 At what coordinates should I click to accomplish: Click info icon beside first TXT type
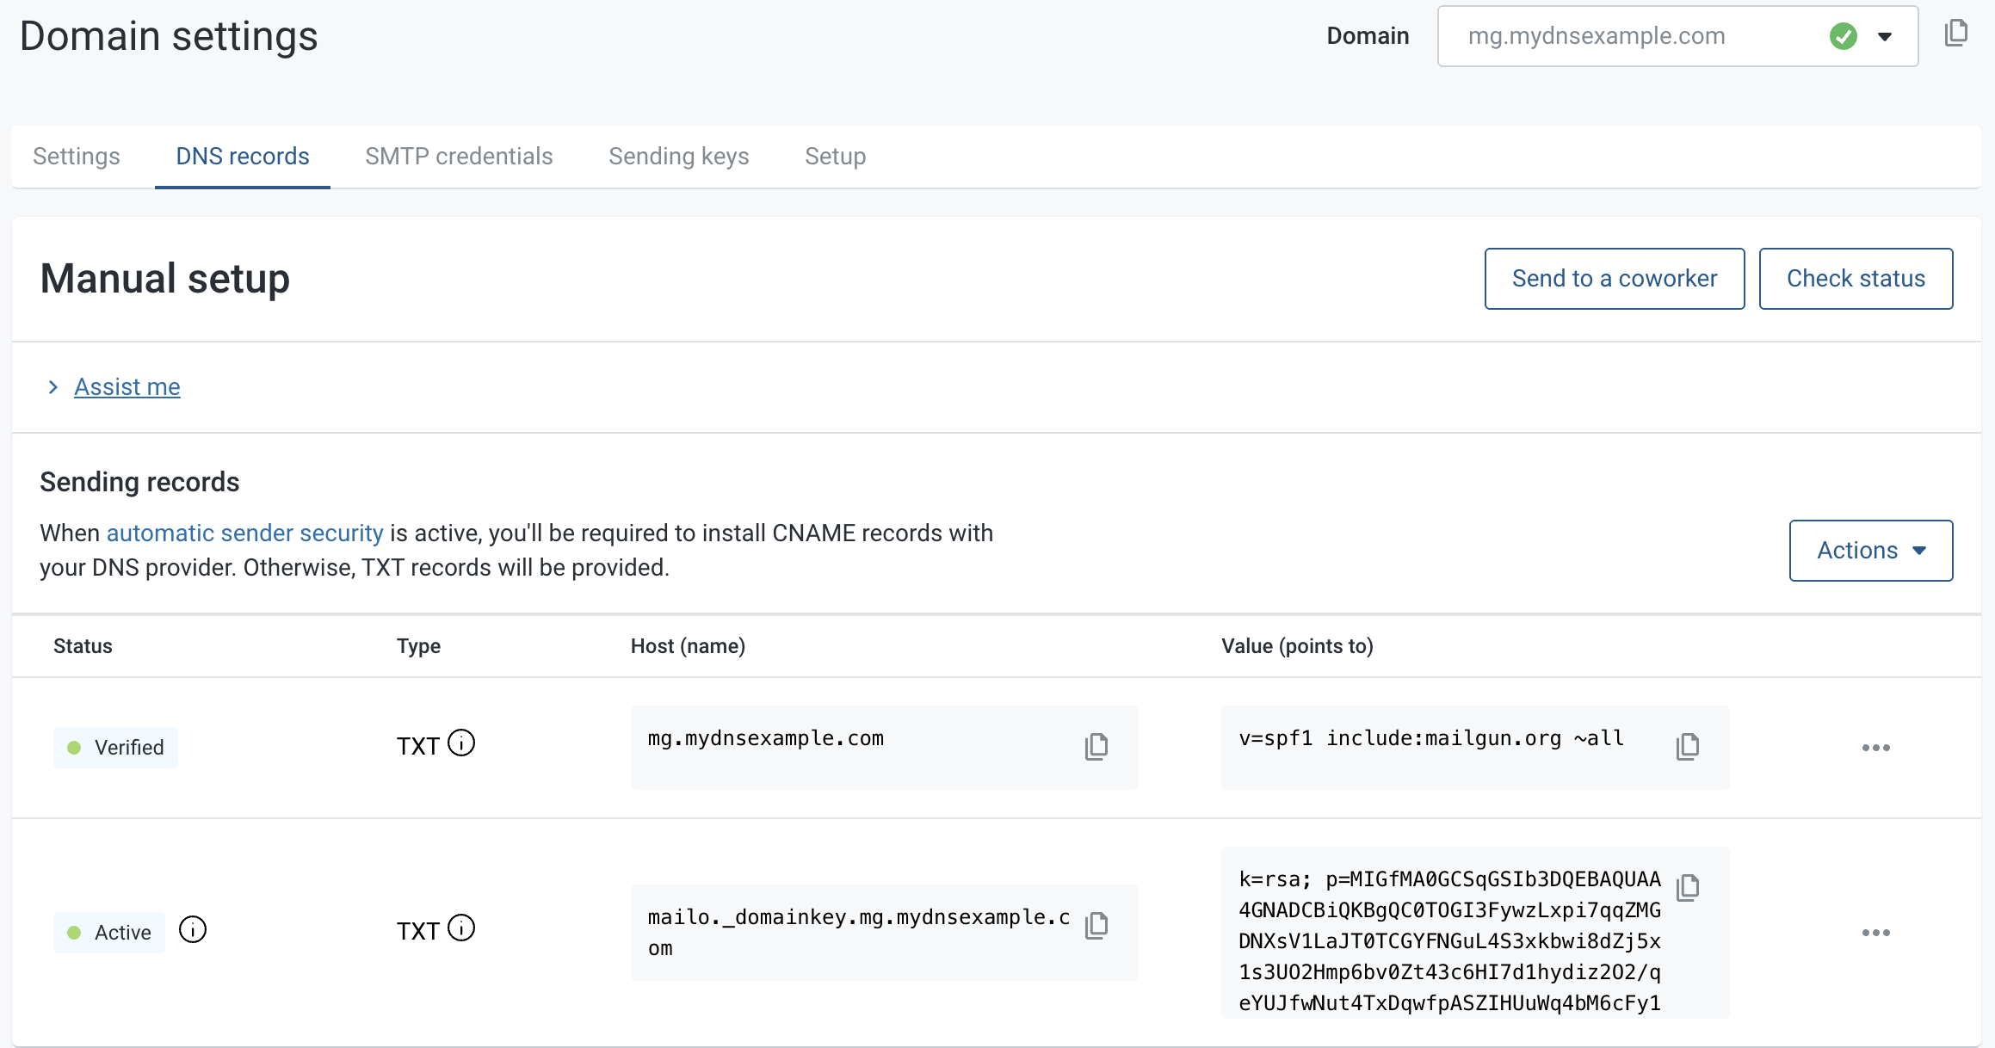461,743
